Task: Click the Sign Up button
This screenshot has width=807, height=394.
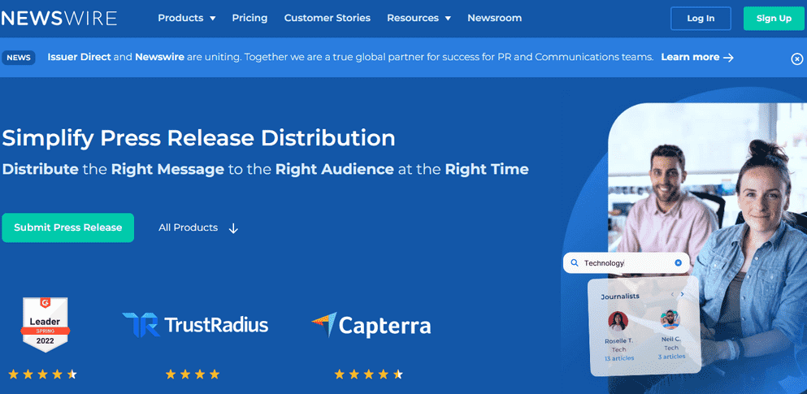Action: pos(774,19)
